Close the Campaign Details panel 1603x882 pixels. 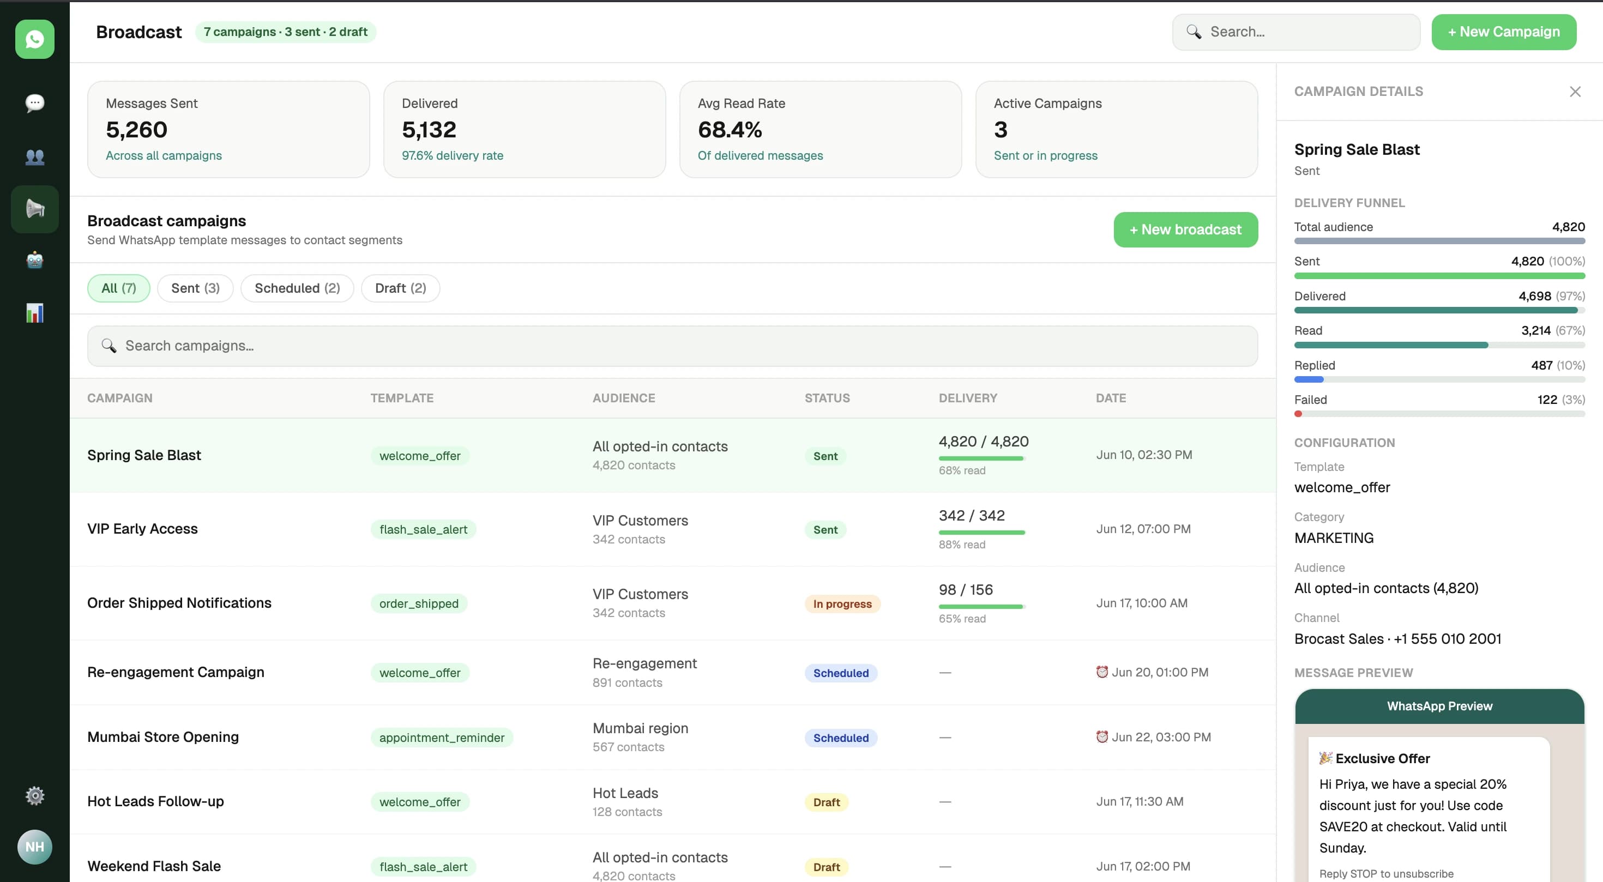pyautogui.click(x=1575, y=92)
